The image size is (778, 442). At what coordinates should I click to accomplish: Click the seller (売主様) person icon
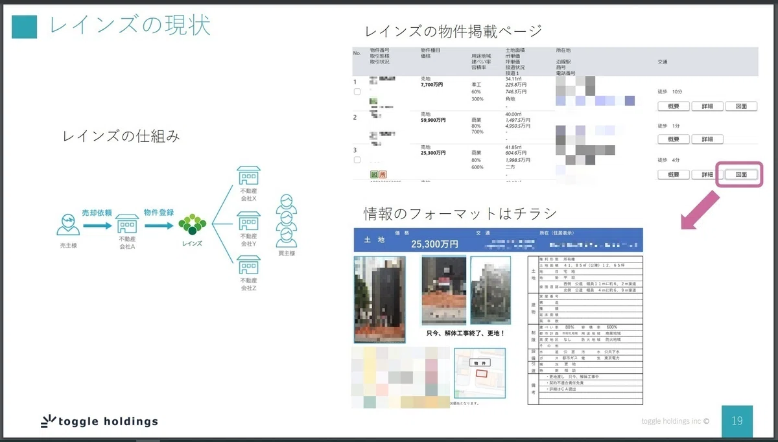point(69,226)
